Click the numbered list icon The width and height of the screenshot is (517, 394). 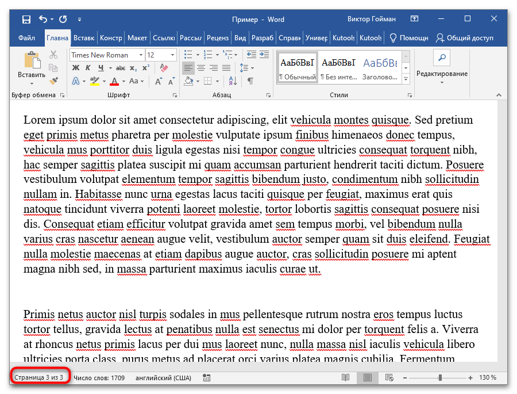208,55
